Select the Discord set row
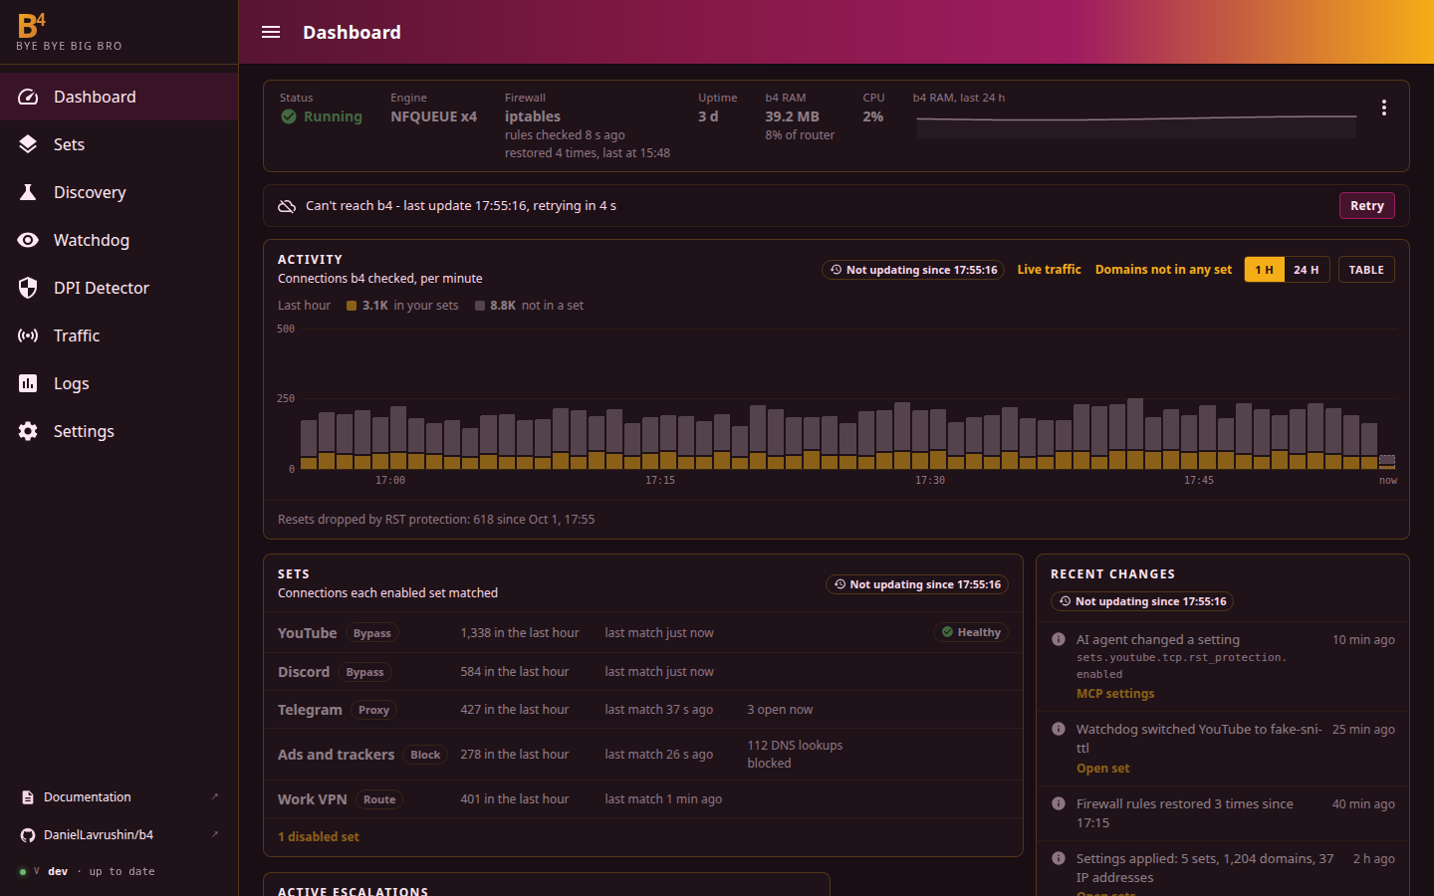 [x=643, y=672]
